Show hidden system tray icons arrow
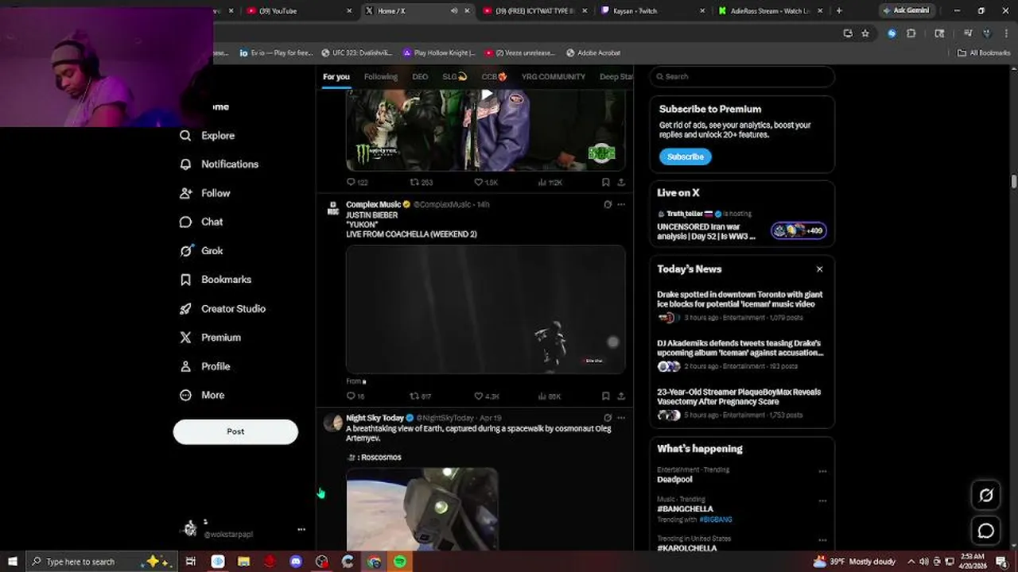This screenshot has height=572, width=1018. (x=911, y=562)
